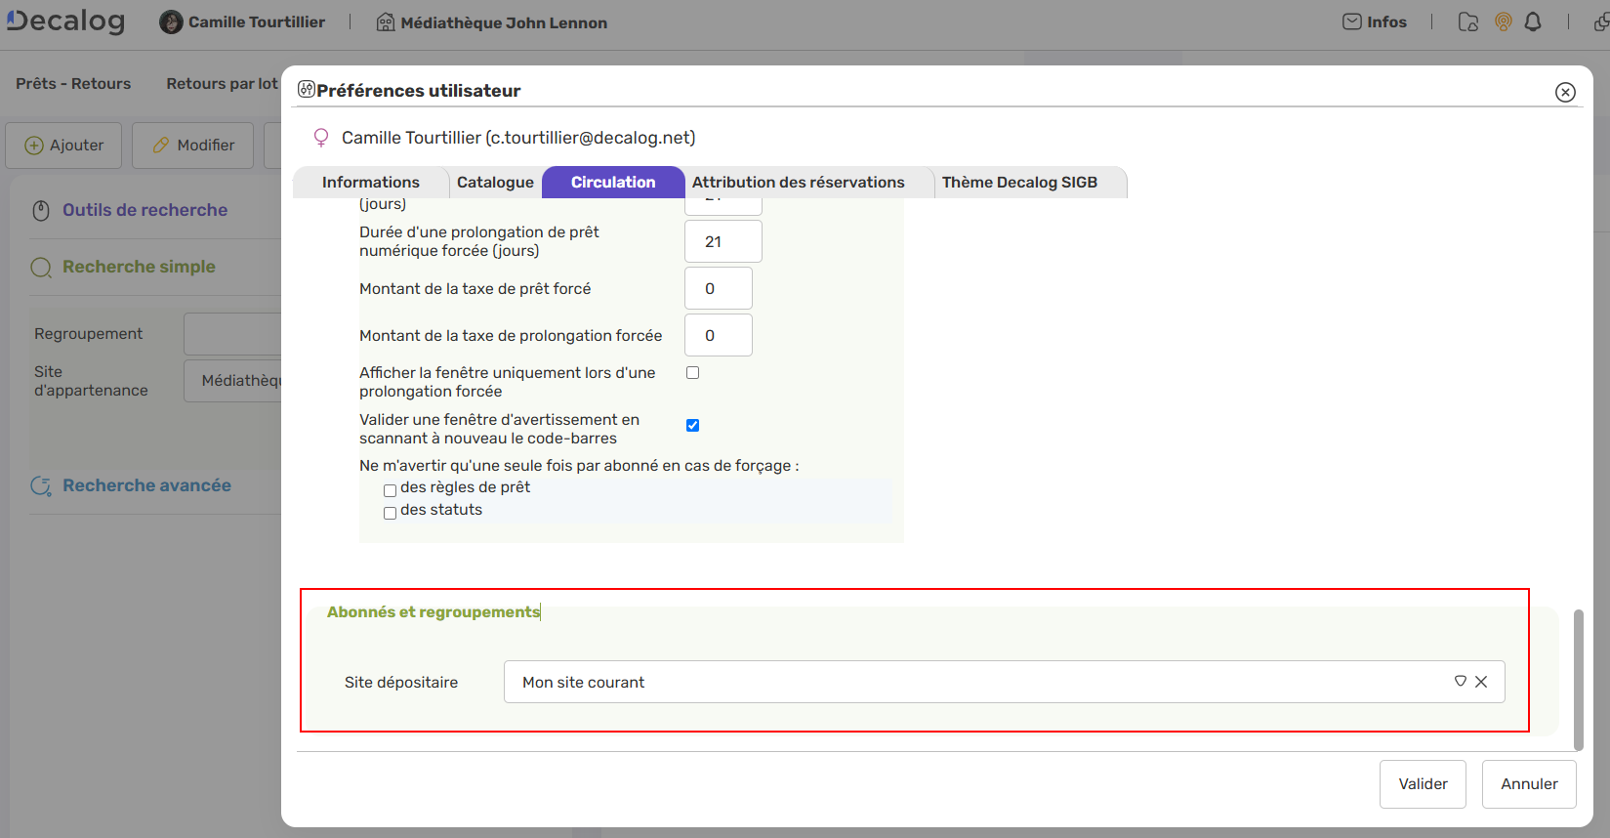
Task: Click Camille Tourtillier's profile avatar
Action: (x=171, y=22)
